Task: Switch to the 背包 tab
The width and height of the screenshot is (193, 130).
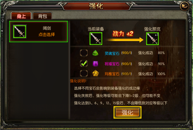Action: [x=42, y=16]
